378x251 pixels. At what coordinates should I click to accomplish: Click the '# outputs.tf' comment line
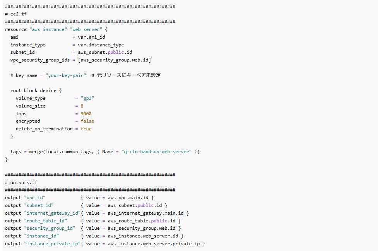coord(21,183)
